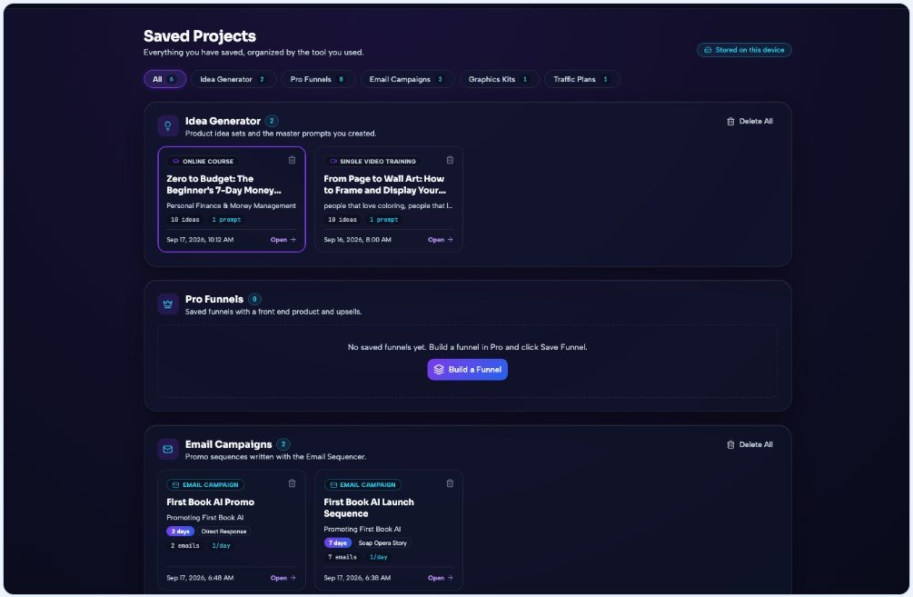Screen dimensions: 913x597
Task: Click the Email Campaigns envelope icon
Action: tap(168, 449)
